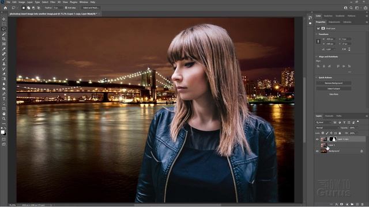Viewport: 369px width, 207px height.
Task: Select the Clone Stamp tool
Action: pos(4,64)
